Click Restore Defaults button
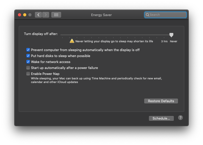203x145 pixels. [x=161, y=101]
